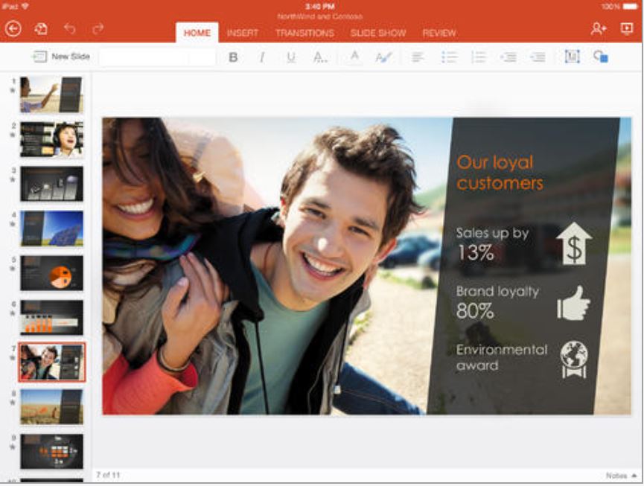Screen dimensions: 644x486
Task: Open the REVIEW tab
Action: 439,33
